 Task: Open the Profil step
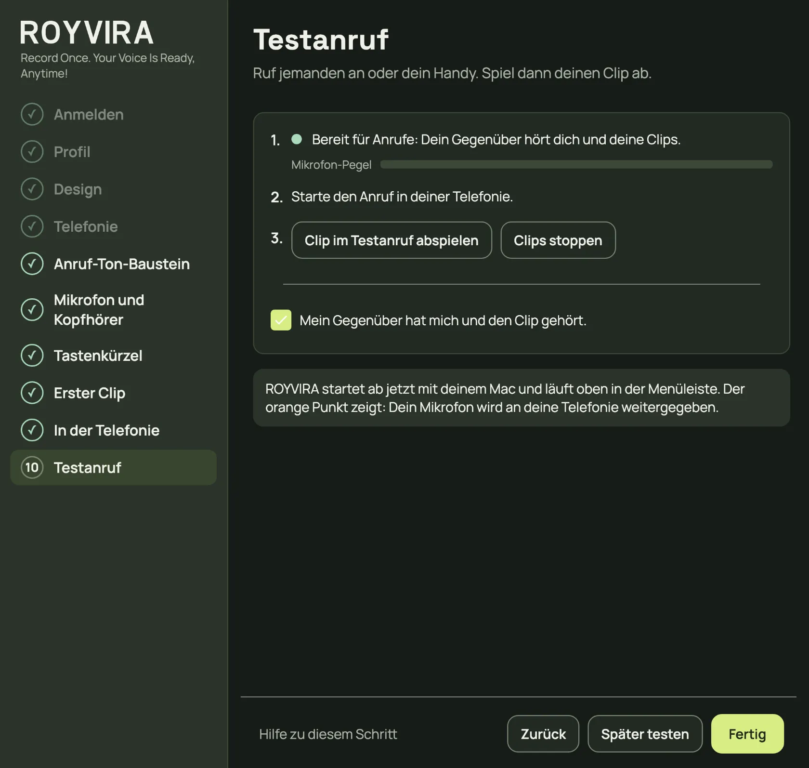[113, 151]
